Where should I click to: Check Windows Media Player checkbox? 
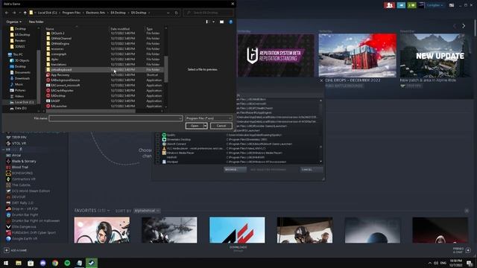coord(157,153)
